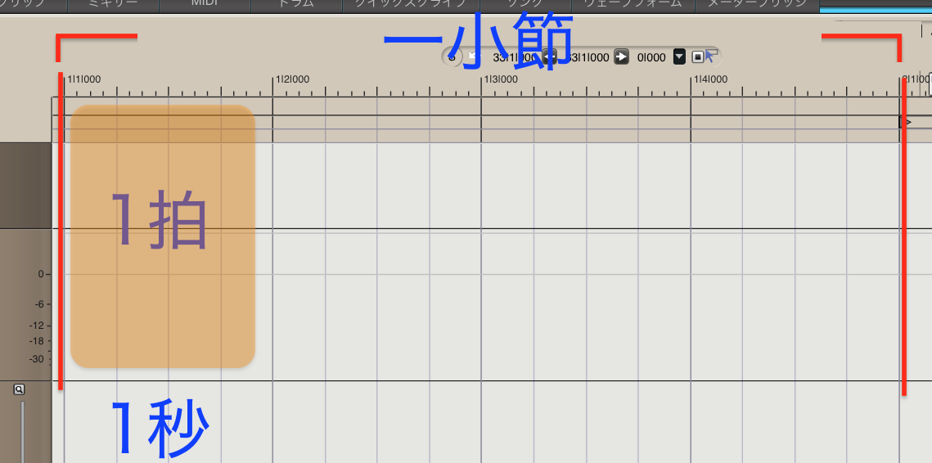Select the ミキサー tab
The height and width of the screenshot is (463, 932).
(114, 5)
